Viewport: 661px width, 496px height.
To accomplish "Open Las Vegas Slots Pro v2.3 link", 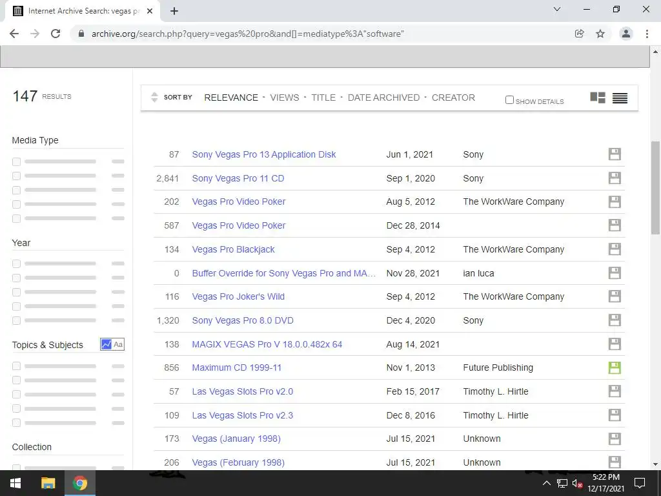I will [243, 415].
